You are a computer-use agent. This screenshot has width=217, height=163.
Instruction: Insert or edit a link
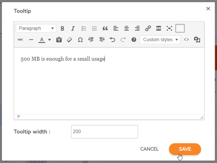tap(148, 28)
